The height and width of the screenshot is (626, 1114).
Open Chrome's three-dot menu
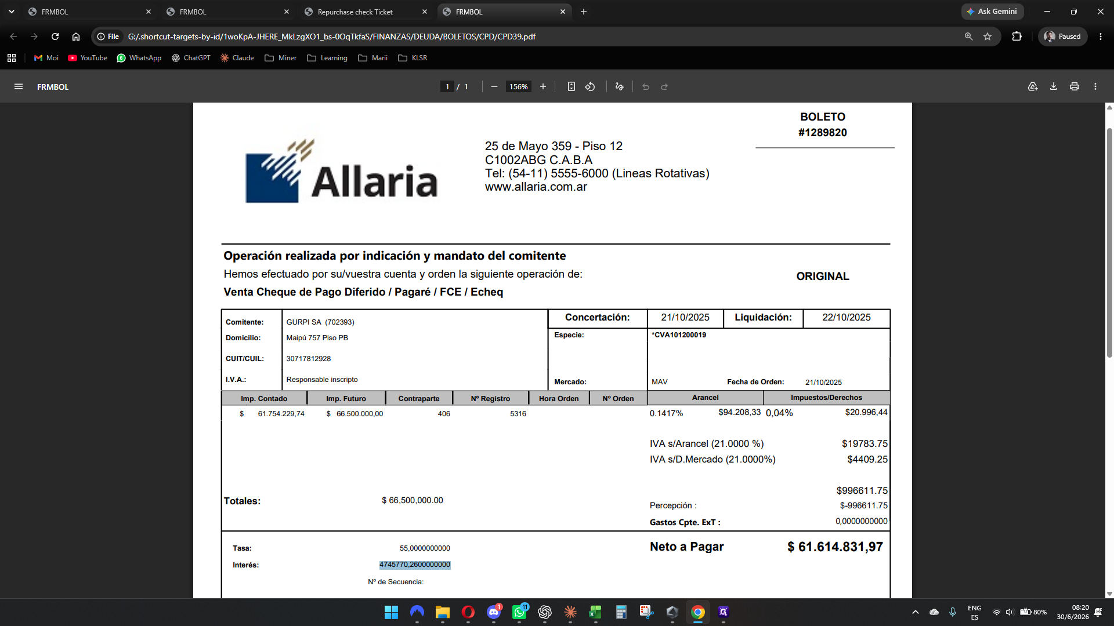[1101, 37]
